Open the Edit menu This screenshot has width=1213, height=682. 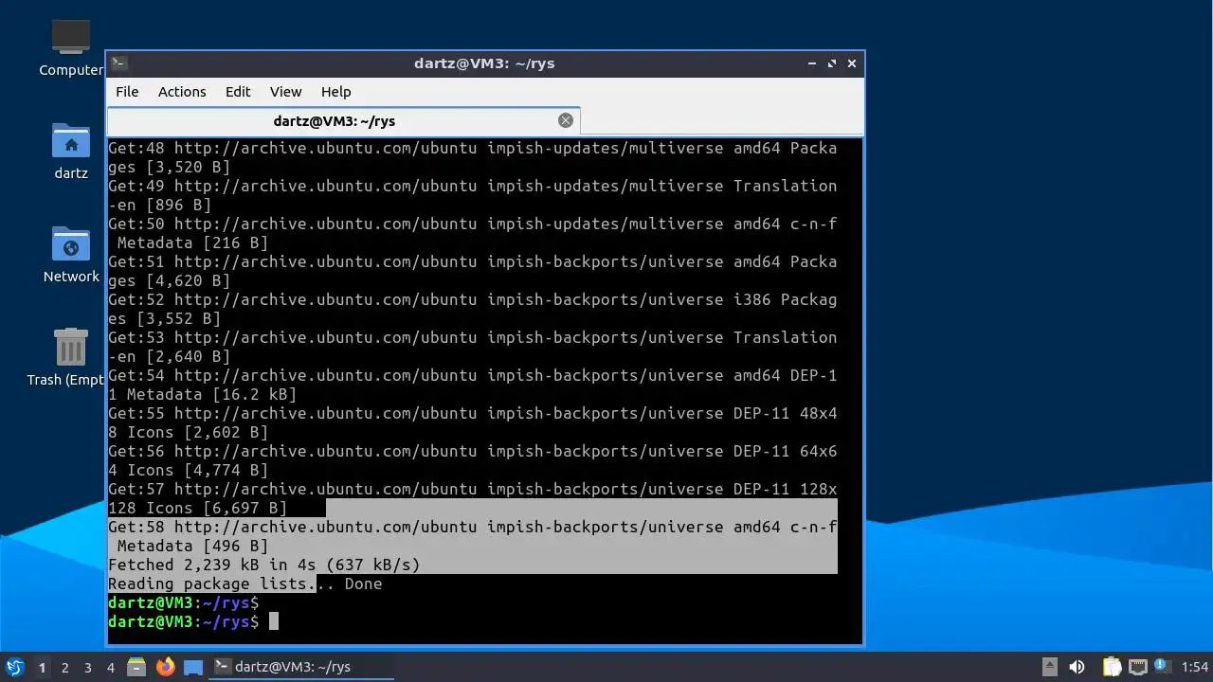pyautogui.click(x=238, y=92)
